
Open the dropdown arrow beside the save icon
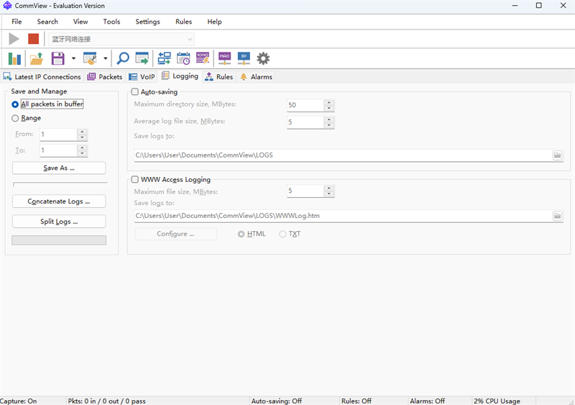pos(73,58)
